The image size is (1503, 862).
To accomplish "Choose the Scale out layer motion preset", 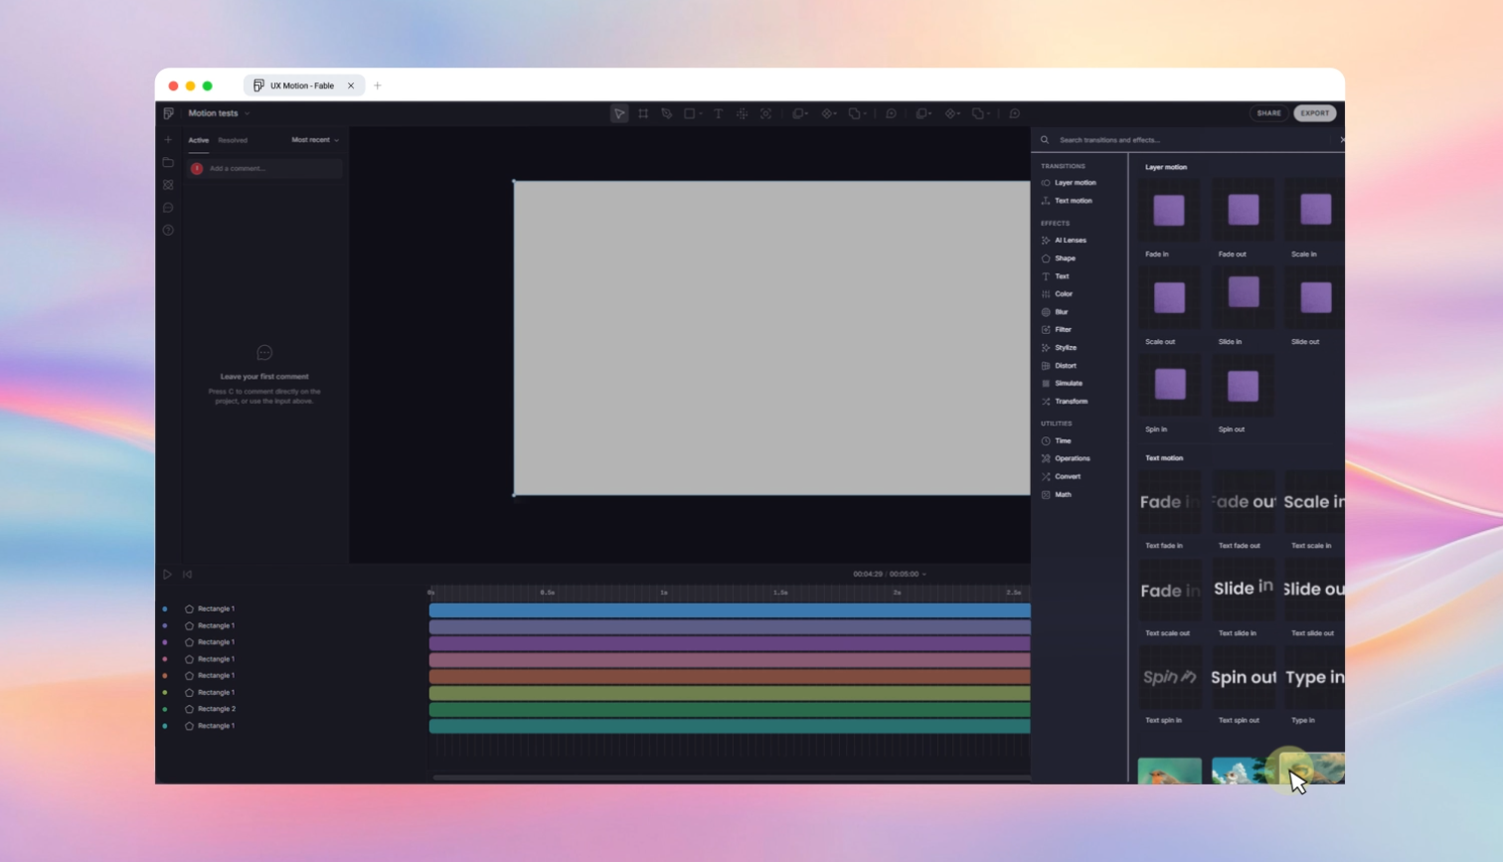I will point(1169,297).
